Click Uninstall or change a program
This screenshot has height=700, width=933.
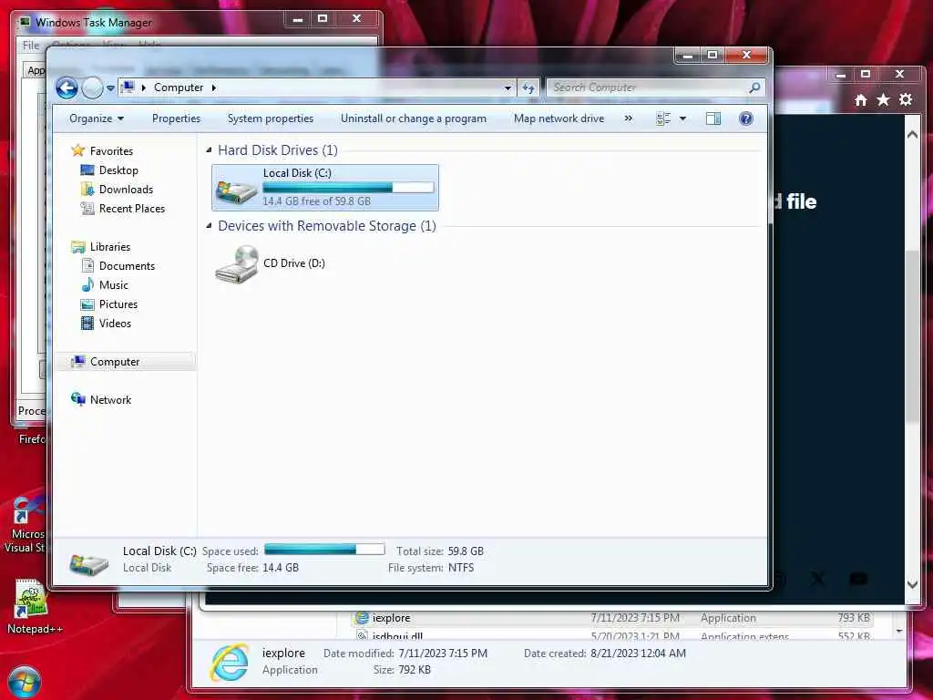coord(414,118)
